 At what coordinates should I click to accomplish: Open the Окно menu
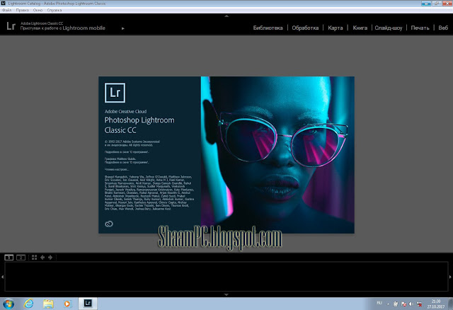pyautogui.click(x=38, y=10)
